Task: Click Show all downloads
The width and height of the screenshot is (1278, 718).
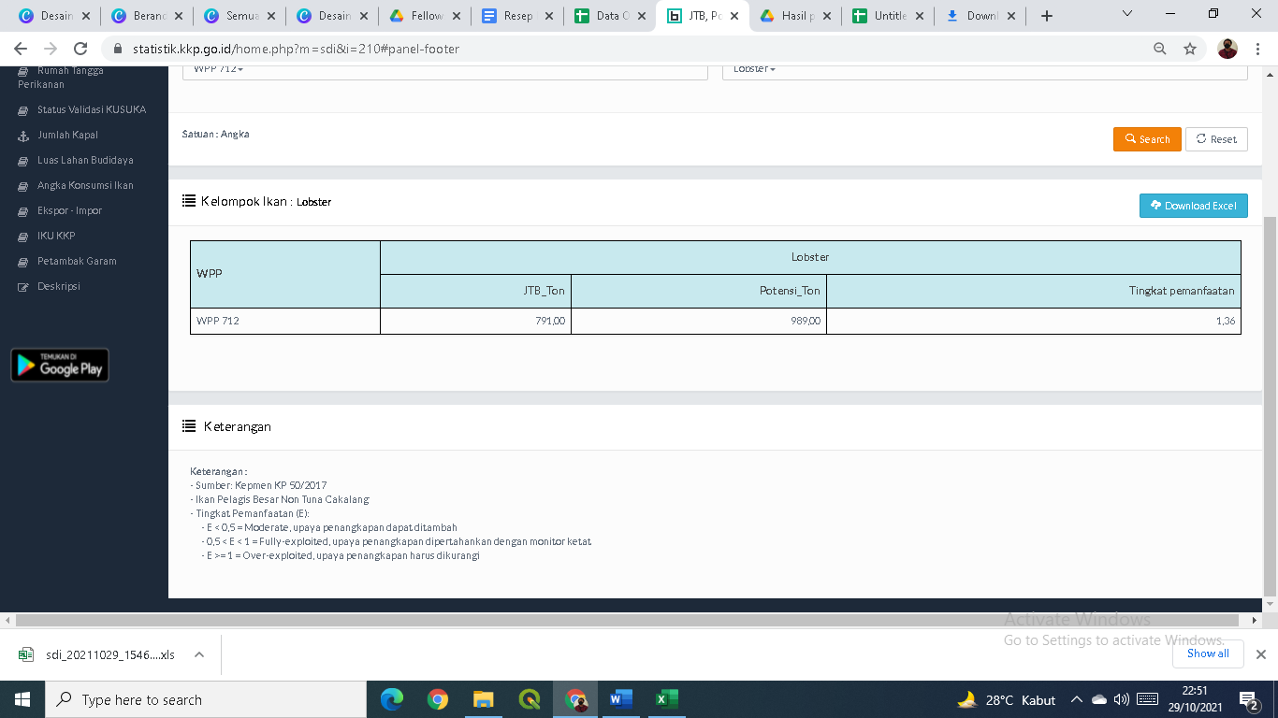Action: 1208,654
